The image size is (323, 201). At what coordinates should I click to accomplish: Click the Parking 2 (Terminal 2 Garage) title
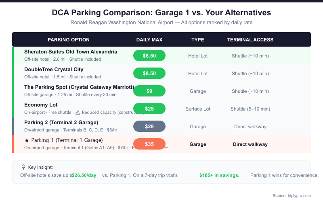[61, 123]
